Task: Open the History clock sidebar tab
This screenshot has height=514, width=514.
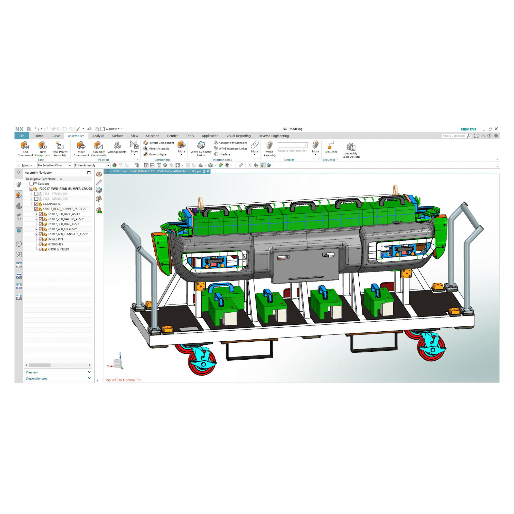Action: pyautogui.click(x=19, y=244)
